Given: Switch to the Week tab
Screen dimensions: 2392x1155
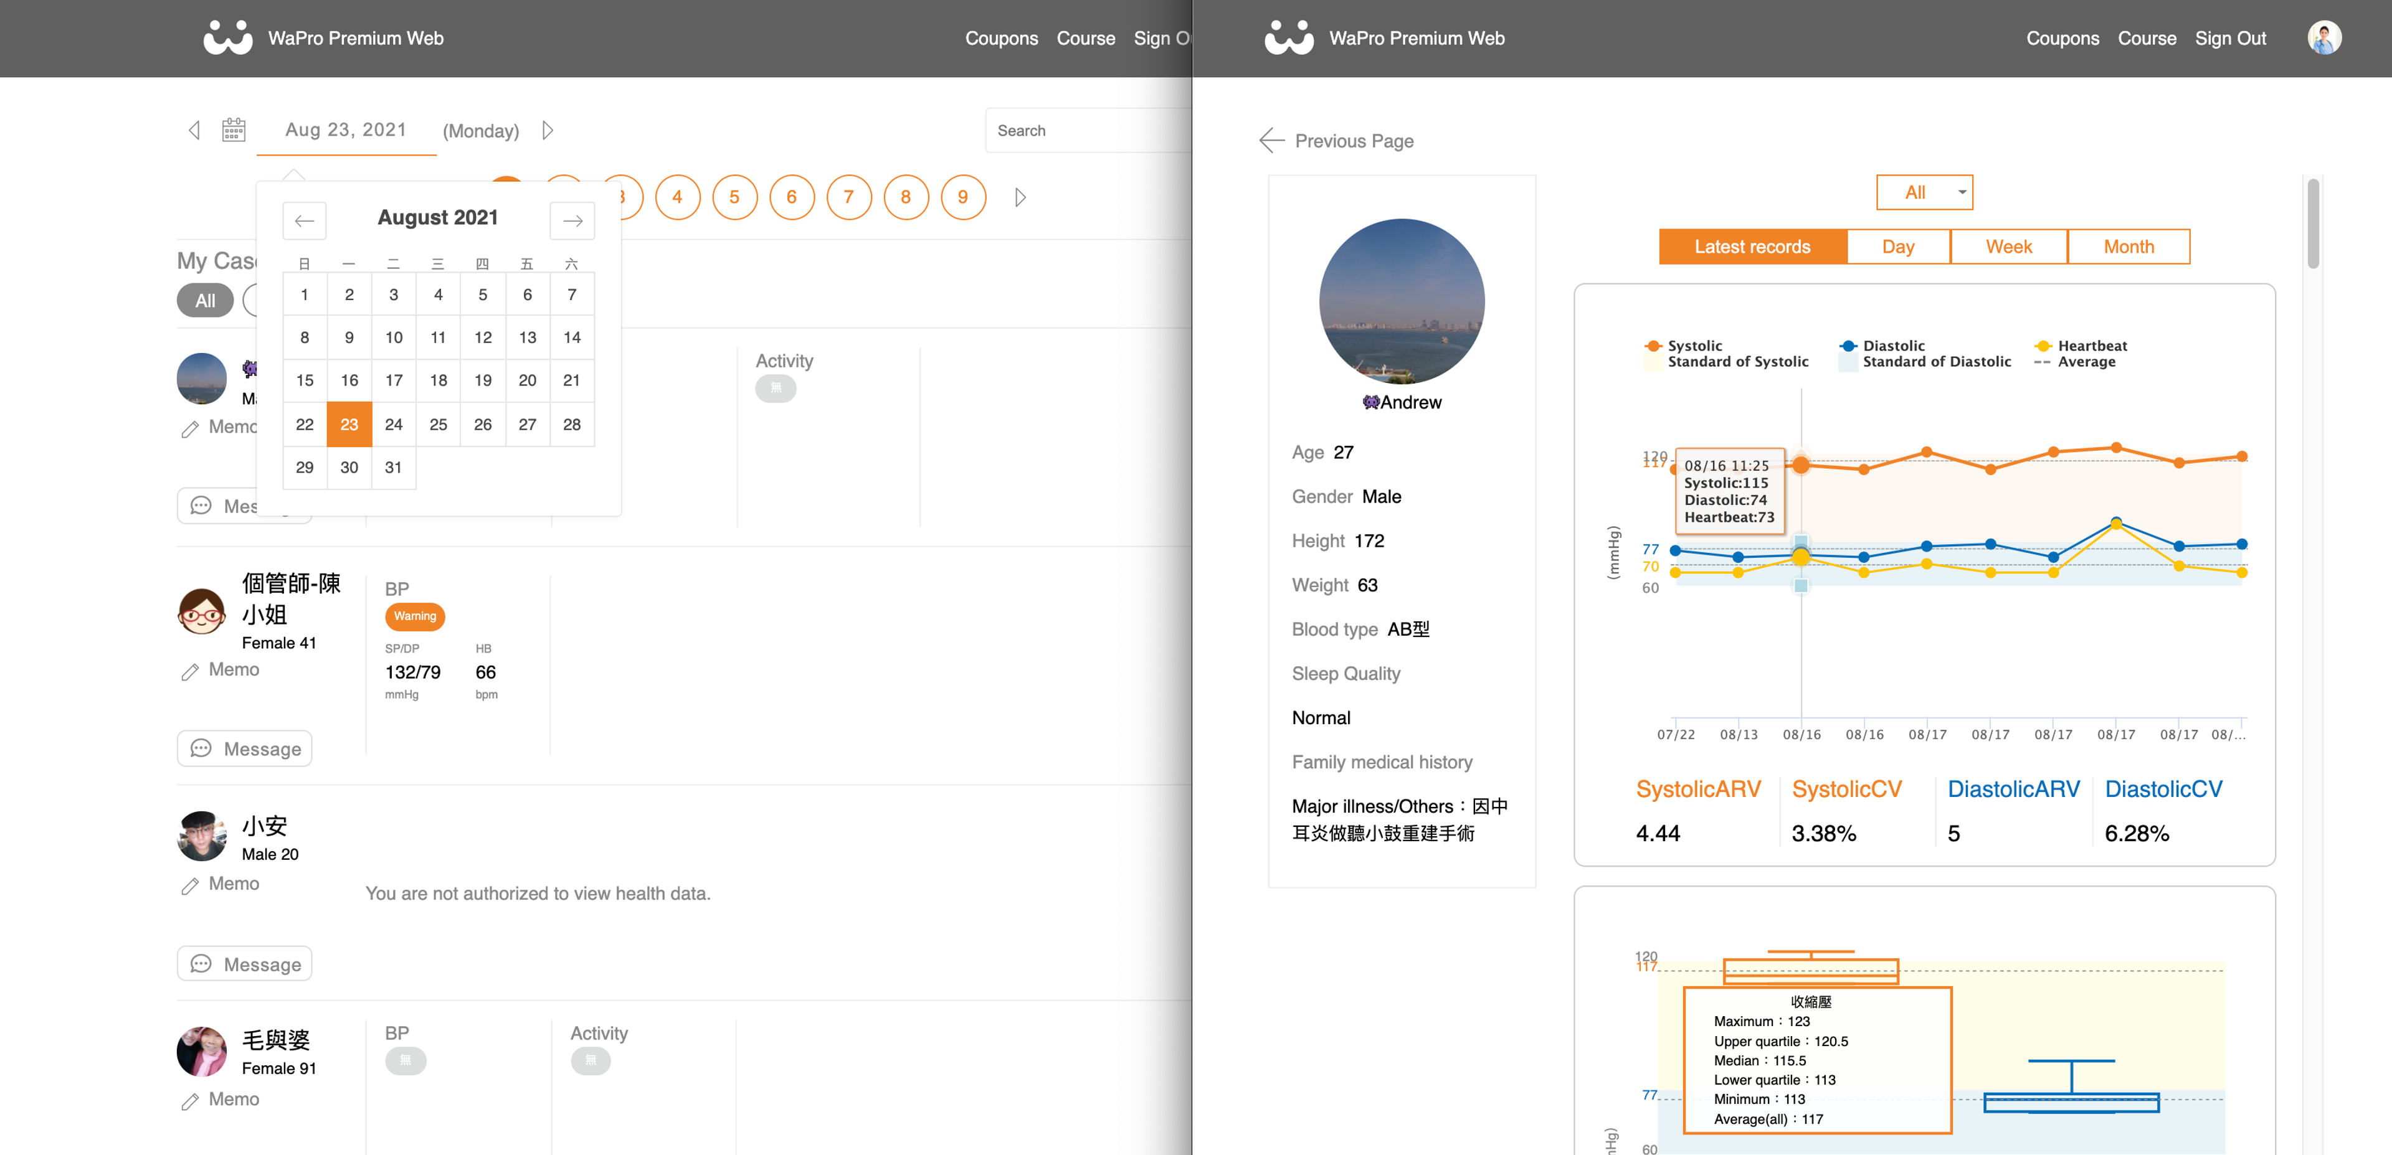Looking at the screenshot, I should pos(2008,247).
